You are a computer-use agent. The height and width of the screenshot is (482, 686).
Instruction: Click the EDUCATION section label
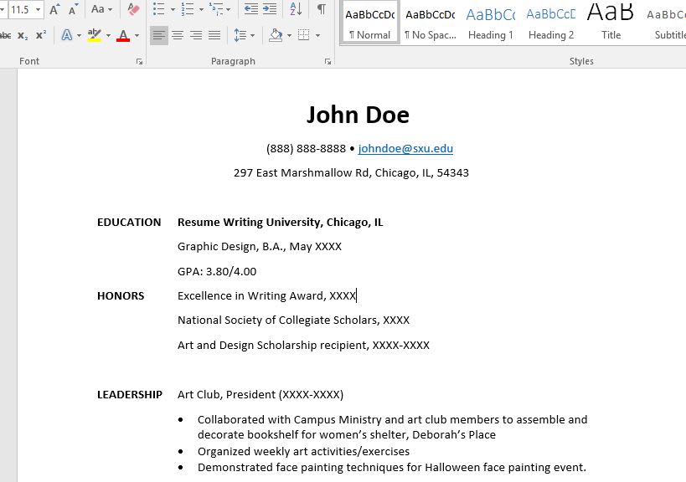pos(129,222)
